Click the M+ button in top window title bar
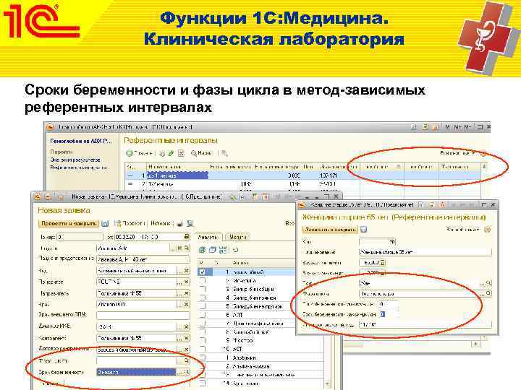This screenshot has width=521, height=390. coord(457,127)
